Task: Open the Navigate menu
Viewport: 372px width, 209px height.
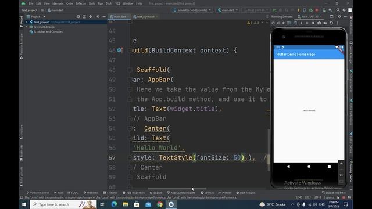Action: tap(58, 3)
